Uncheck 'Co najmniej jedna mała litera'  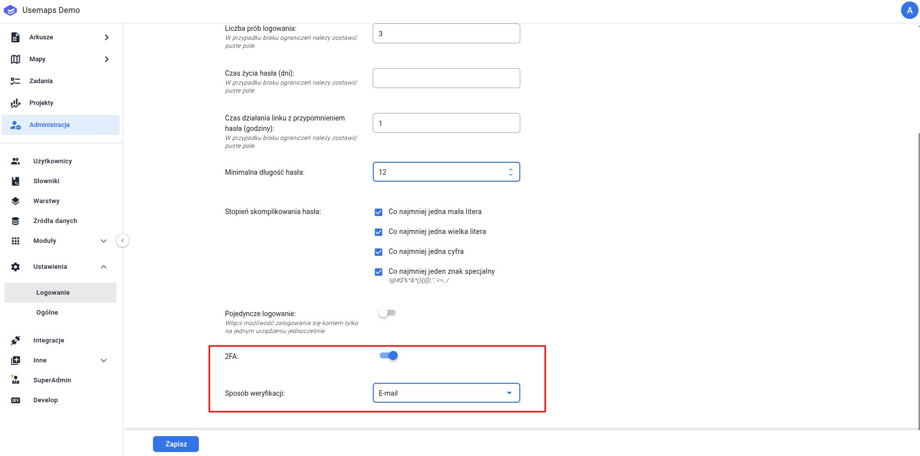379,212
